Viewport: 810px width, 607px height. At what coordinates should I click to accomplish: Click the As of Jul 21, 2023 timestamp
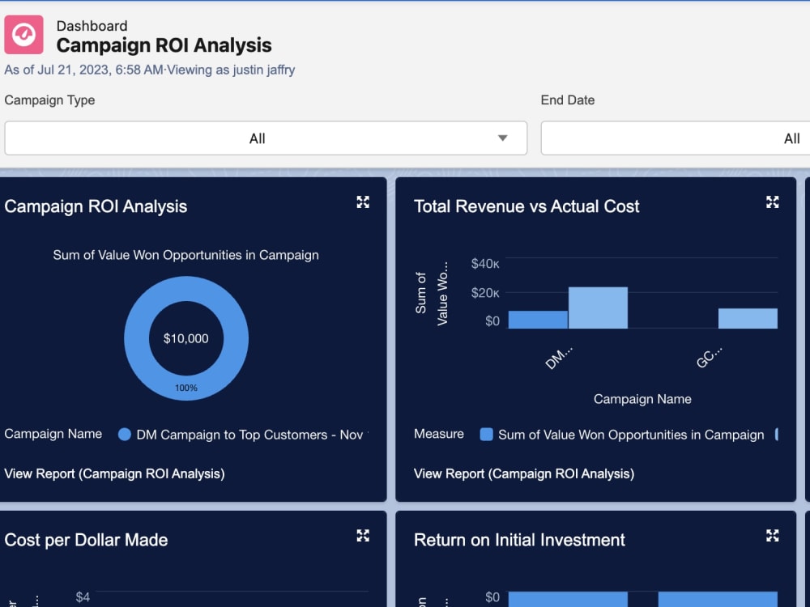coord(83,70)
